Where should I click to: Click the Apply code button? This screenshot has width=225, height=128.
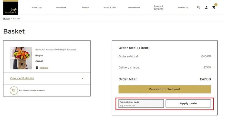point(188,104)
